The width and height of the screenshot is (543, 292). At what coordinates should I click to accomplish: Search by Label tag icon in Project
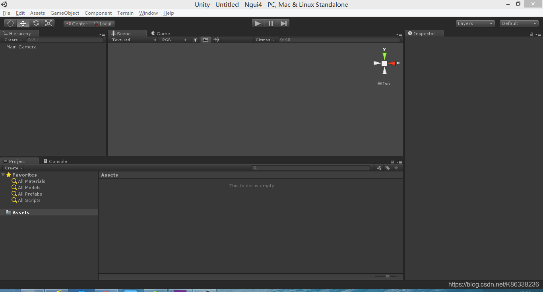[388, 168]
